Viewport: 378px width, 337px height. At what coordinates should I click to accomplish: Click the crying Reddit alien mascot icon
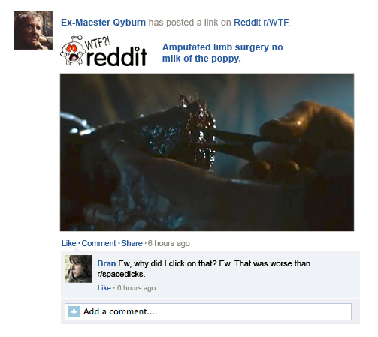click(x=72, y=51)
